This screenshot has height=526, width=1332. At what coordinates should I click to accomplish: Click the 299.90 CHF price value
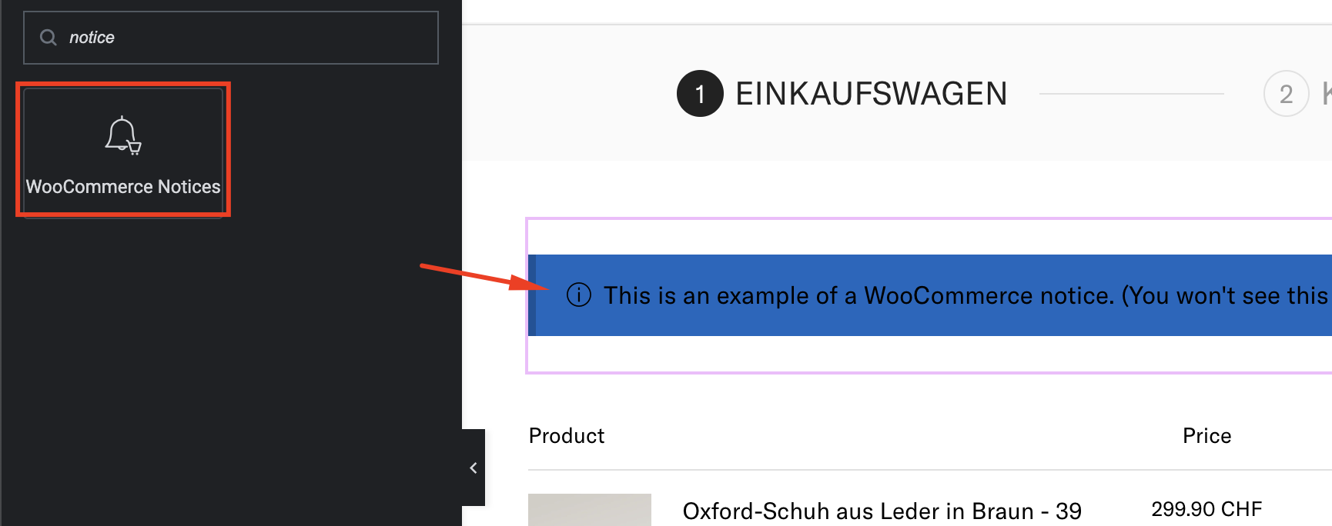coord(1206,509)
